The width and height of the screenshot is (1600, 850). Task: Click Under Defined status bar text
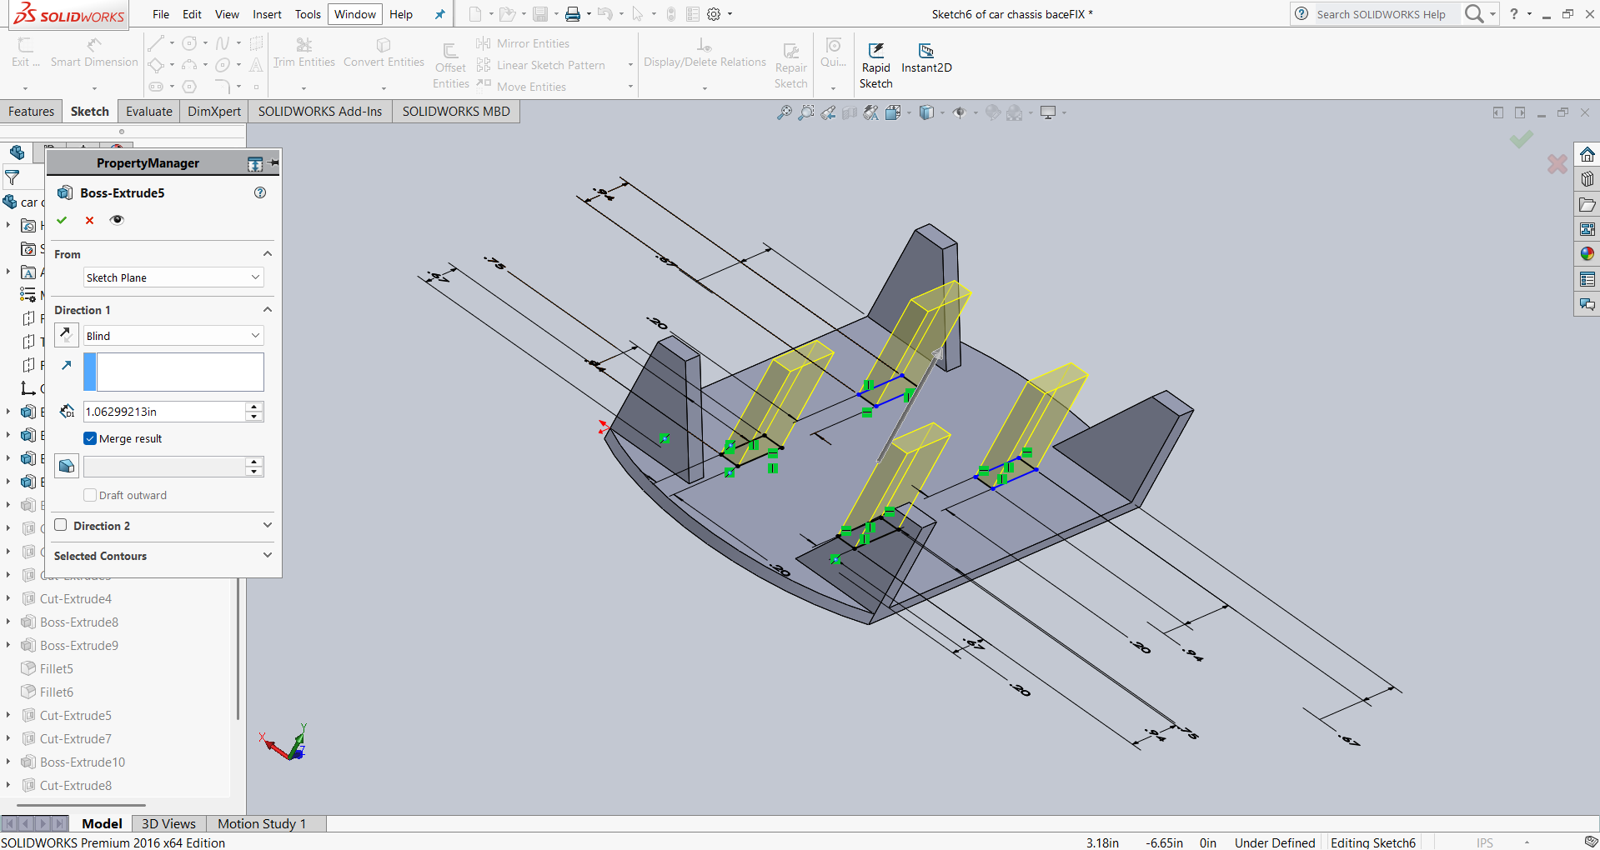[x=1275, y=842]
